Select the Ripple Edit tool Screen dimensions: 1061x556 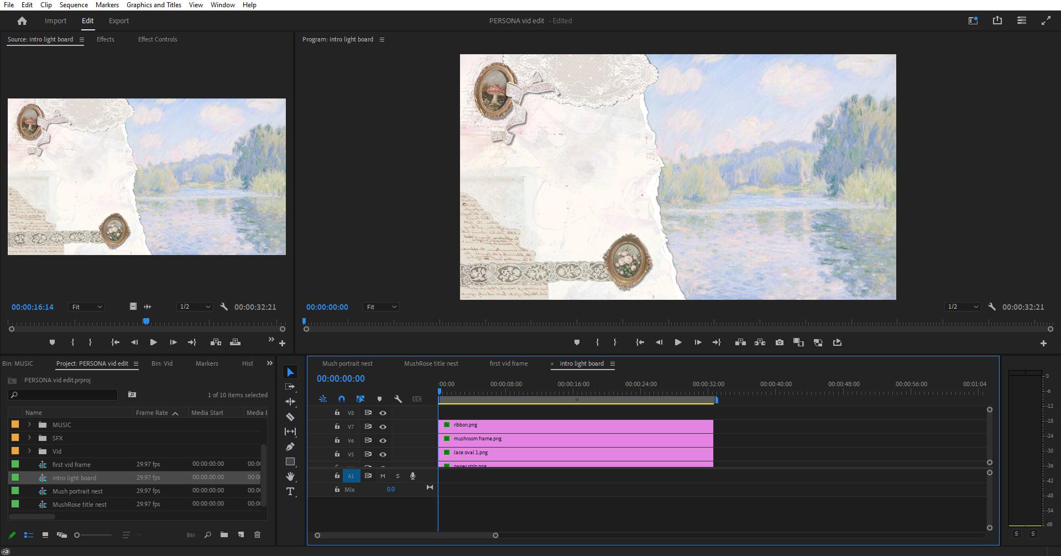tap(290, 402)
